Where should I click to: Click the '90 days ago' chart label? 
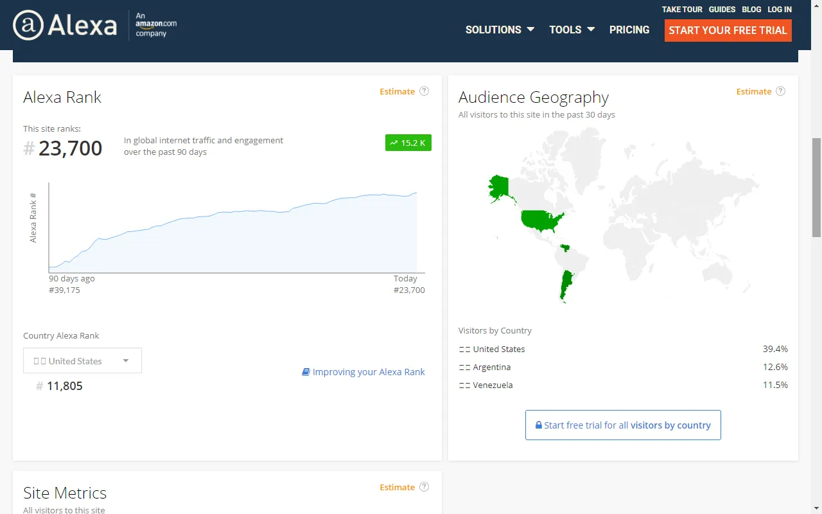tap(72, 278)
